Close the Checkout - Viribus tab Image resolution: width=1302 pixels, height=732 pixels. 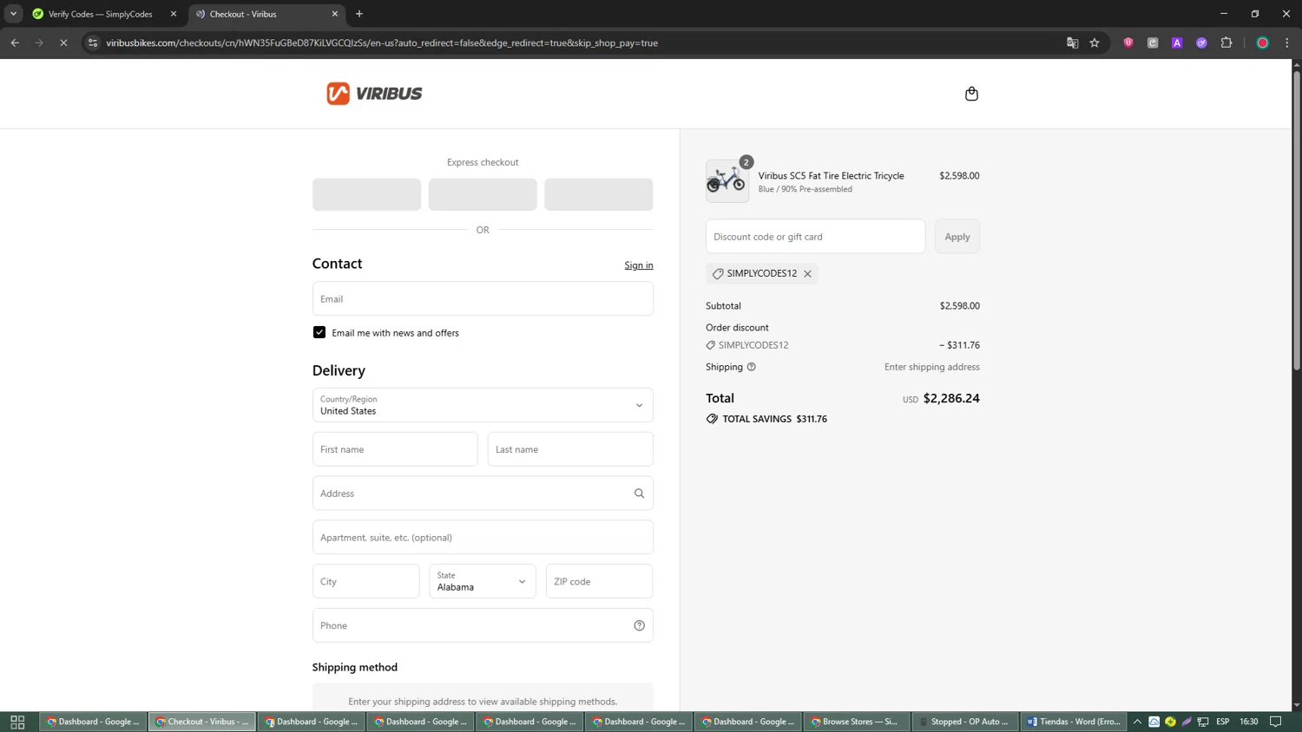[x=335, y=14]
